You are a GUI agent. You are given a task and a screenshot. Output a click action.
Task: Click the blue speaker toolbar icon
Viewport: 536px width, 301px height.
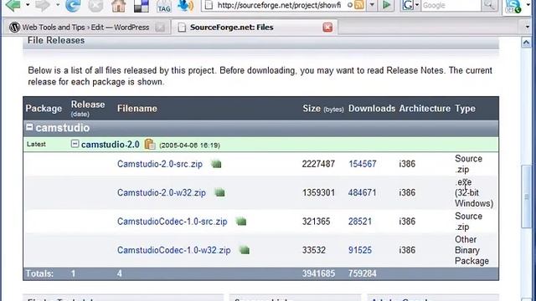[185, 6]
